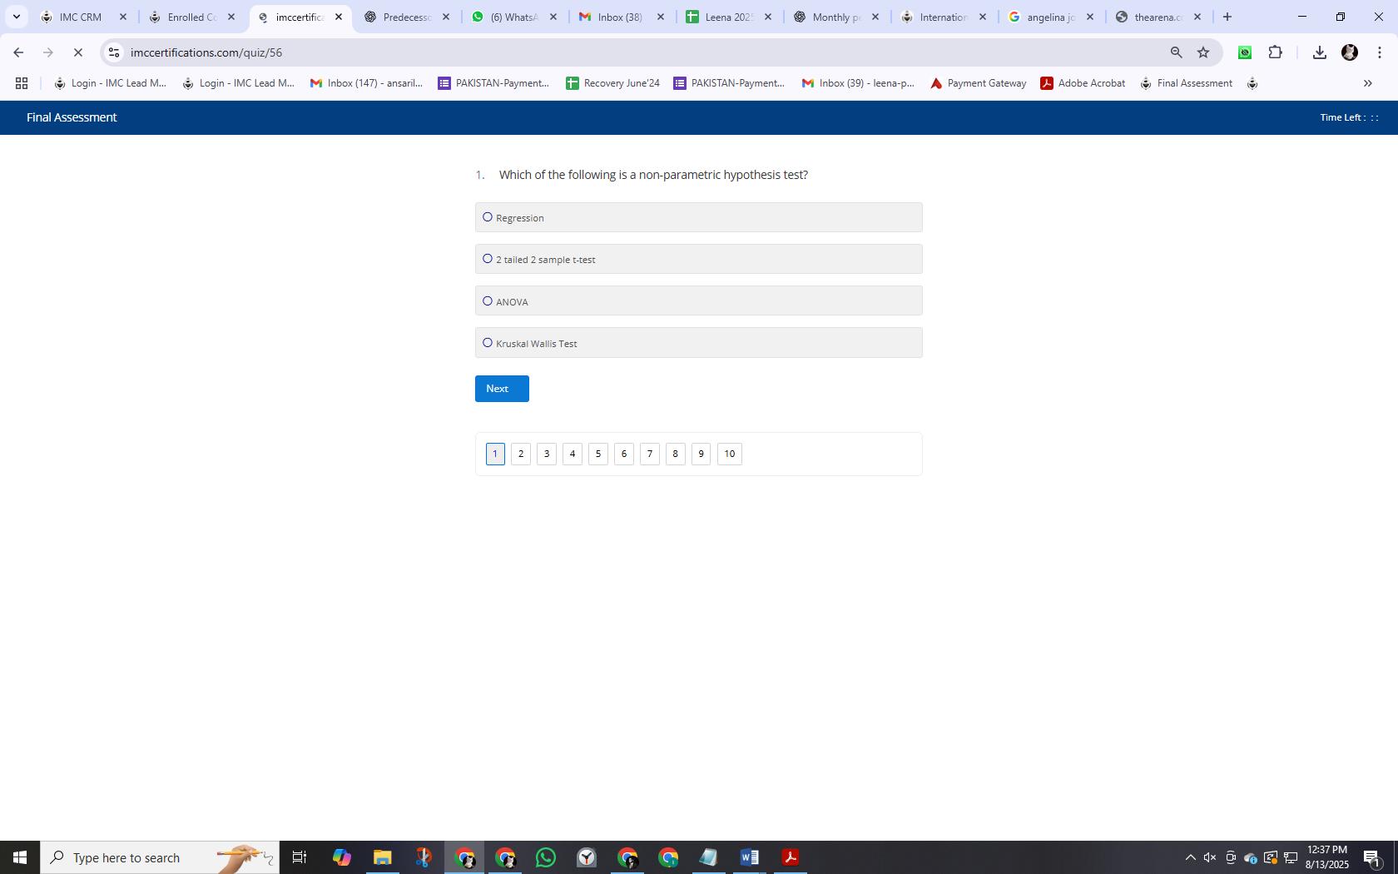The height and width of the screenshot is (874, 1398).
Task: Open the Inbox (38) Gmail tab
Action: point(620,17)
